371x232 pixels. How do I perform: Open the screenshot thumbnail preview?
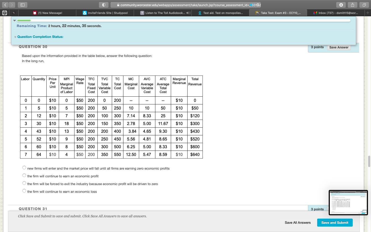348,203
